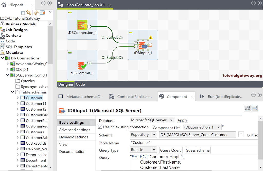The height and width of the screenshot is (171, 263).
Task: Click the Guess schema button
Action: point(198,150)
